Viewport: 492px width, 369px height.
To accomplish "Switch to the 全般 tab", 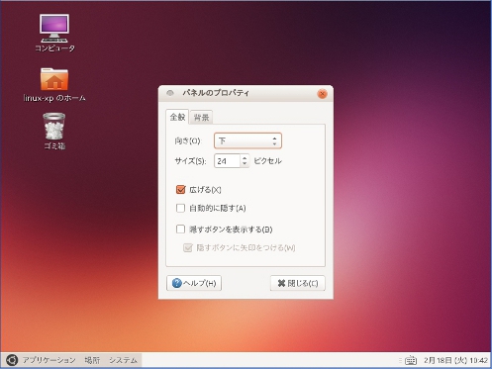I will pos(177,117).
